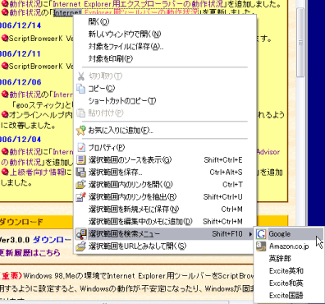Click the 006/12/14 date heading
The width and height of the screenshot is (325, 304).
[x=21, y=25]
